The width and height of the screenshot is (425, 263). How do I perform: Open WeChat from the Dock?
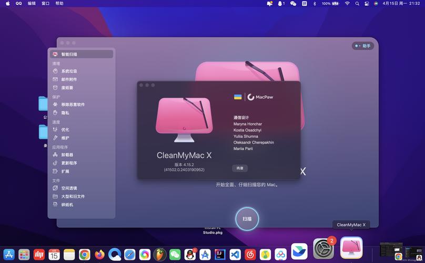click(x=175, y=255)
